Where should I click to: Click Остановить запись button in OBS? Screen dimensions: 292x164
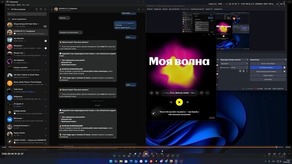tap(266, 67)
